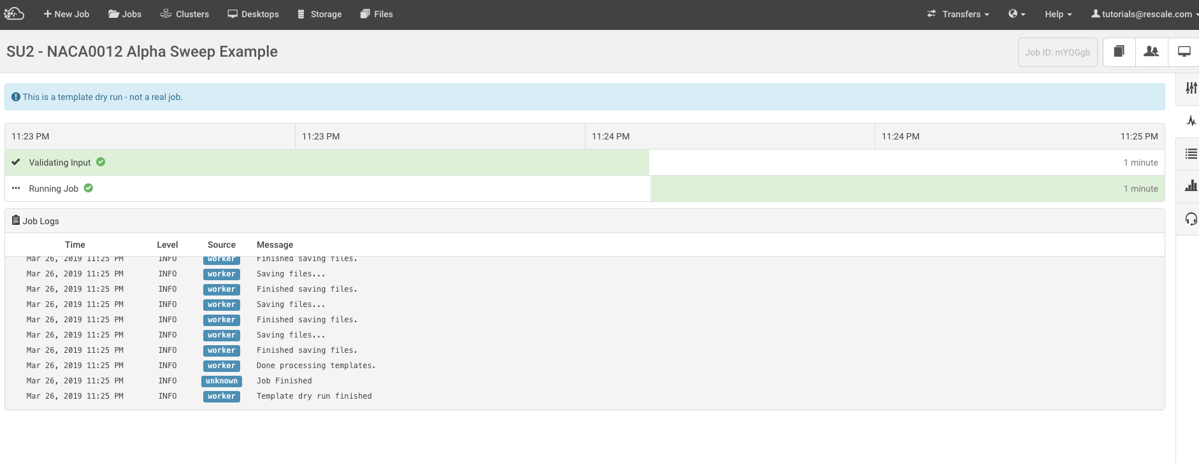
Task: Click the monitor icon button
Action: [x=1184, y=52]
